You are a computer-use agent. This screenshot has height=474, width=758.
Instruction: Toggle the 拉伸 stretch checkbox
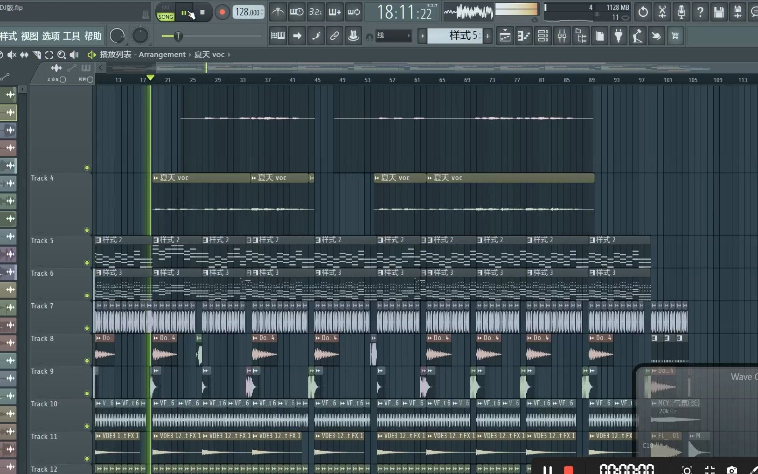tap(90, 80)
